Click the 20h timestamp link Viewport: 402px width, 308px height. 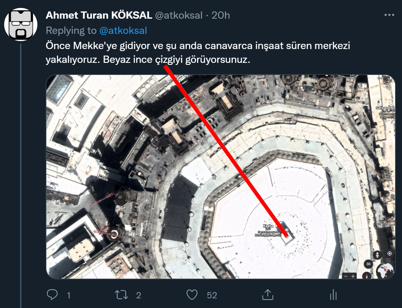coord(221,15)
